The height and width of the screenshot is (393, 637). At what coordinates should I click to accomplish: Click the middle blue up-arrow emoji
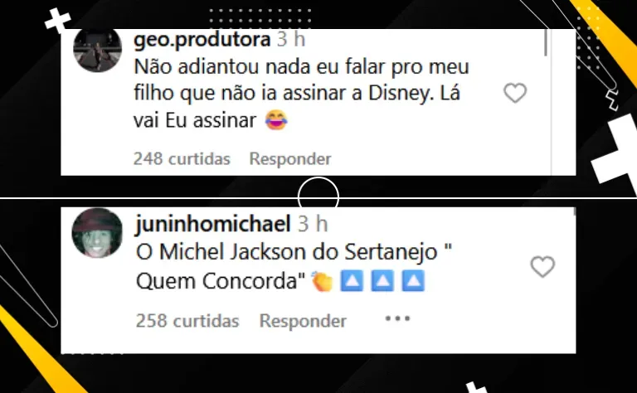(x=382, y=281)
